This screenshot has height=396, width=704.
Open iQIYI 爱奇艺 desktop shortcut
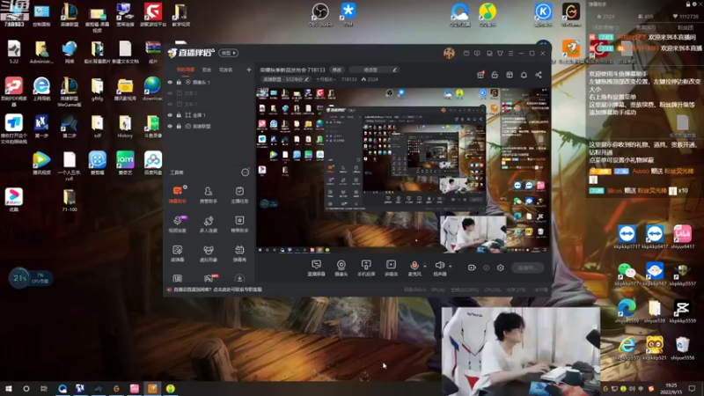(125, 164)
